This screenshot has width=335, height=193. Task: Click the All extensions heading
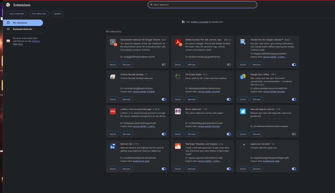click(x=113, y=31)
